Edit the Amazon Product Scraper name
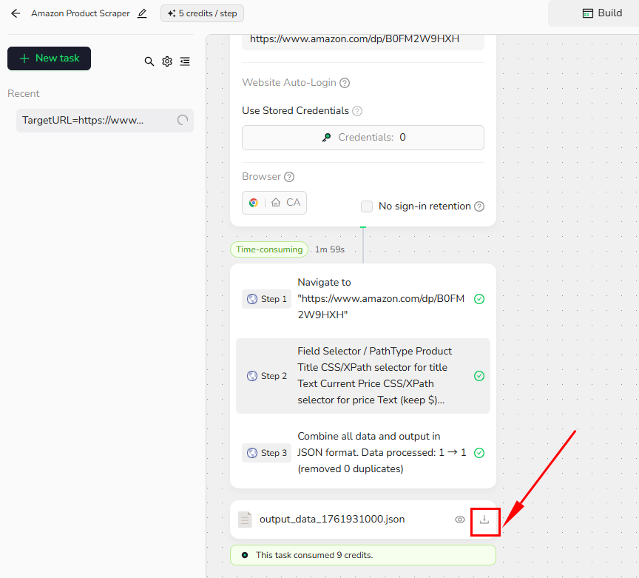 pos(142,13)
